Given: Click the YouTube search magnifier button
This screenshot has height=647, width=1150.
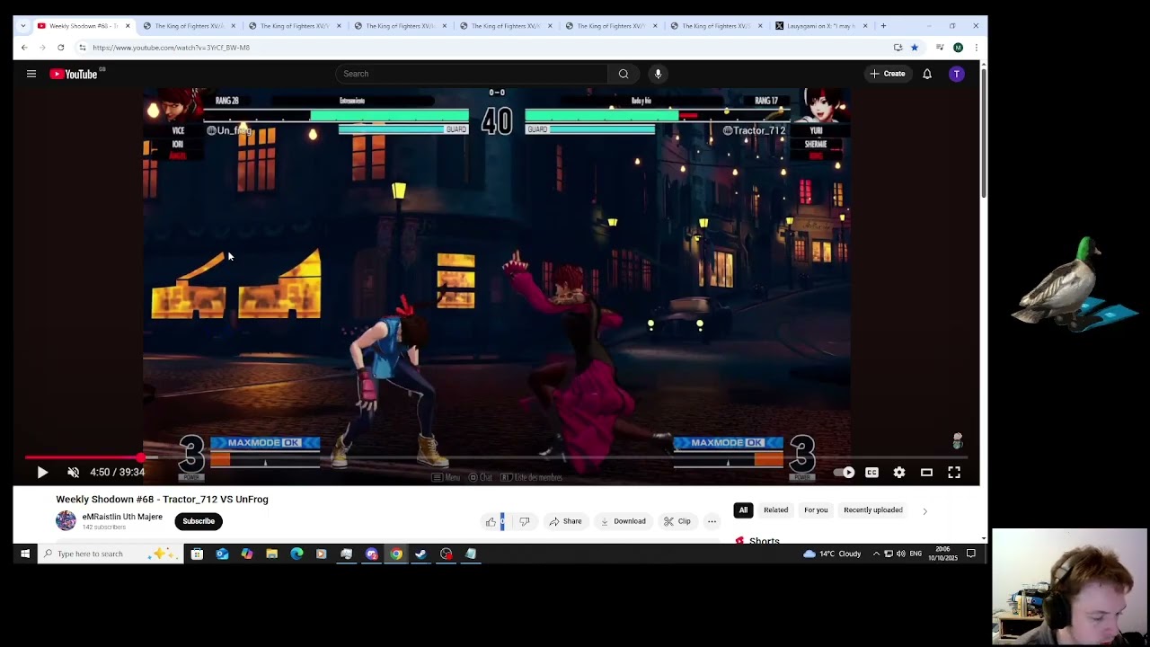Looking at the screenshot, I should coord(624,74).
